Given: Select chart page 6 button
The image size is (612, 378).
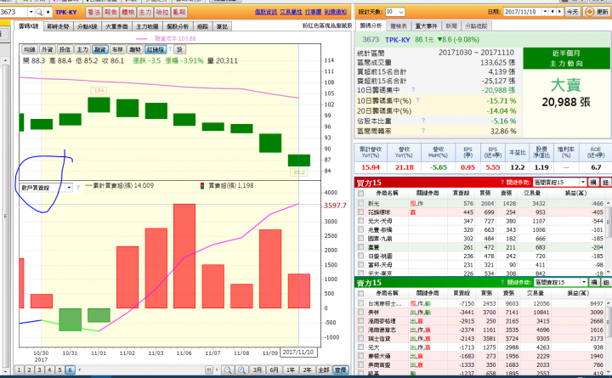Looking at the screenshot, I should click(70, 370).
